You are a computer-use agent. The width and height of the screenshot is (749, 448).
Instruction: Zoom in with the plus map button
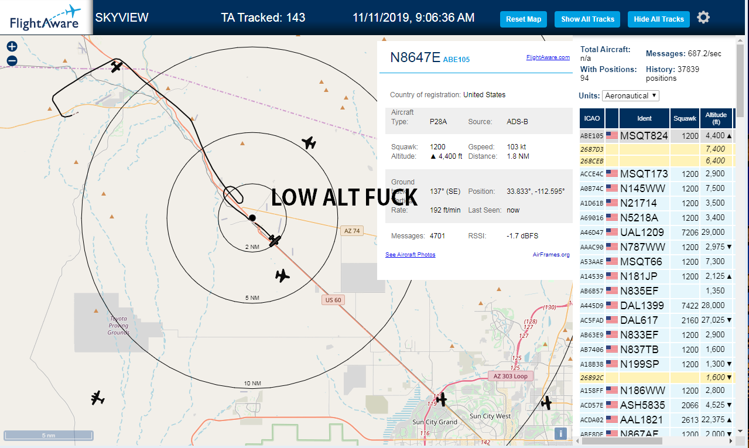coord(12,46)
